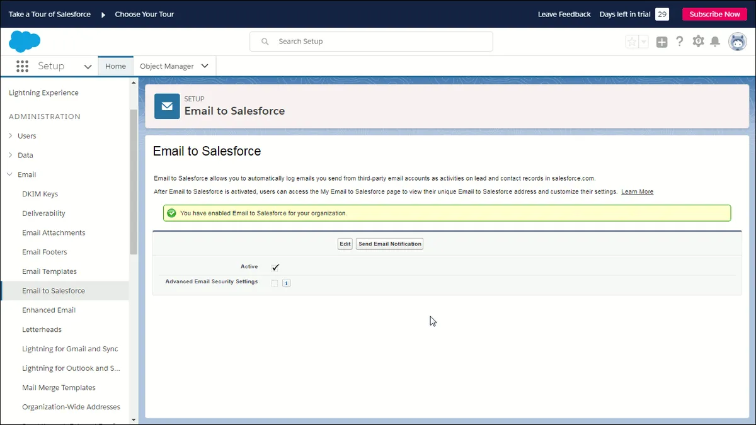
Task: Click the Subscribe Now button
Action: (714, 14)
